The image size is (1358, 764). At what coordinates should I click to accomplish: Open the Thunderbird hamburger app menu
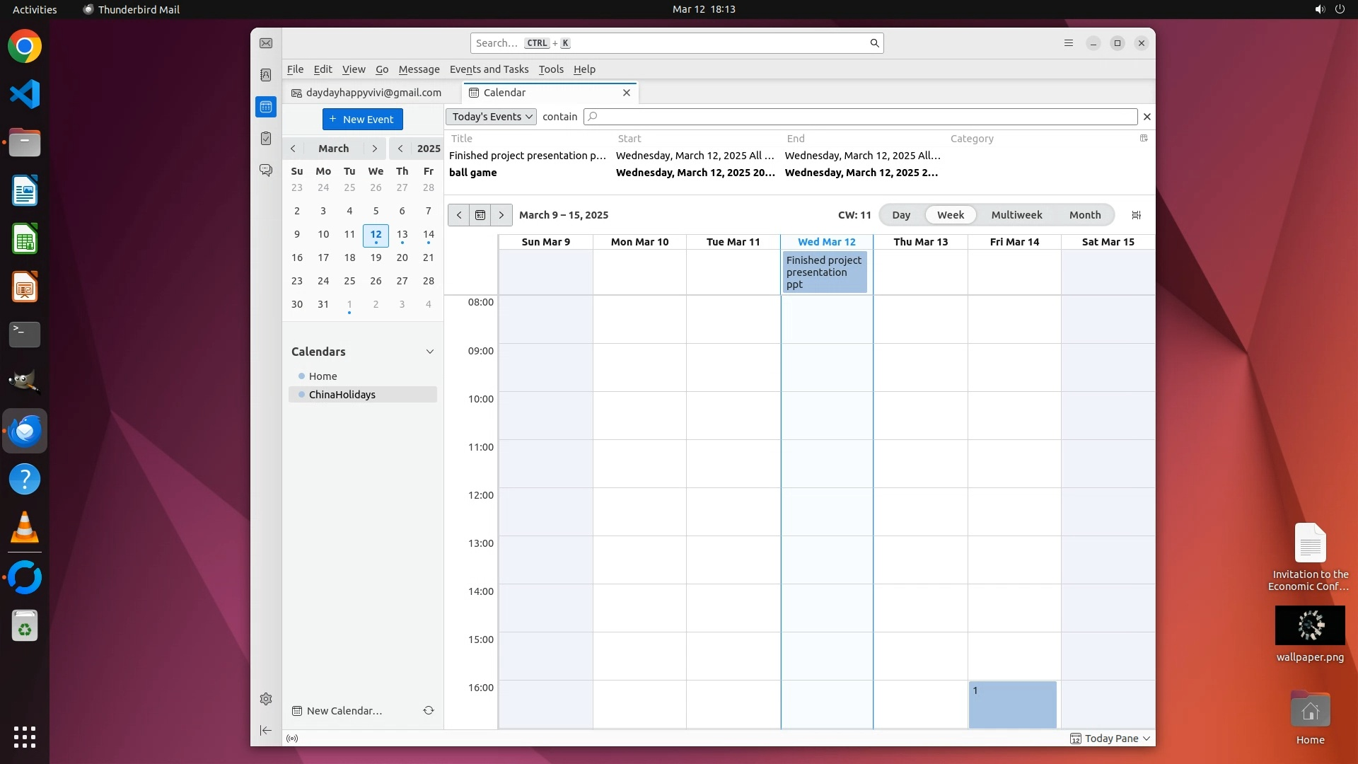pyautogui.click(x=1069, y=43)
